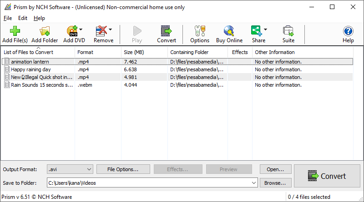Click the File Options... button
The height and width of the screenshot is (202, 364).
pos(123,169)
